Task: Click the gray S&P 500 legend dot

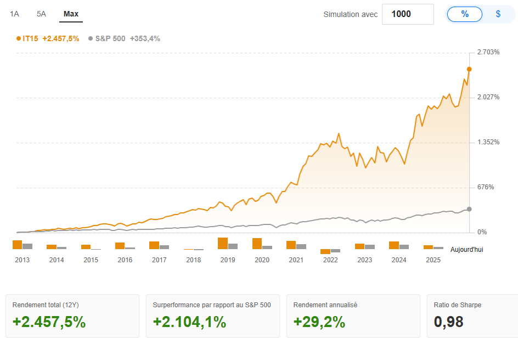Action: click(91, 38)
